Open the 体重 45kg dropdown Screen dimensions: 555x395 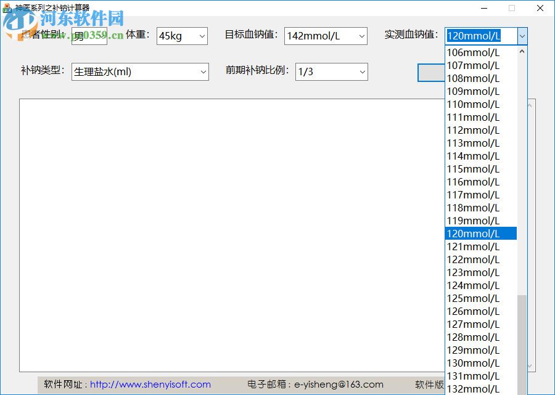pos(182,36)
